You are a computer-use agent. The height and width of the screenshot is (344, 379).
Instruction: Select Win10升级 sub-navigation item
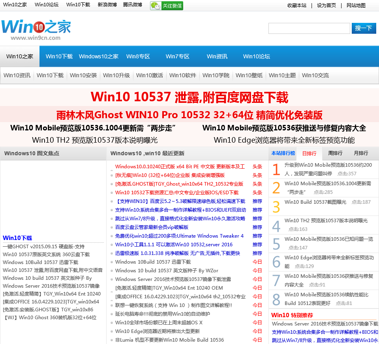(x=116, y=75)
